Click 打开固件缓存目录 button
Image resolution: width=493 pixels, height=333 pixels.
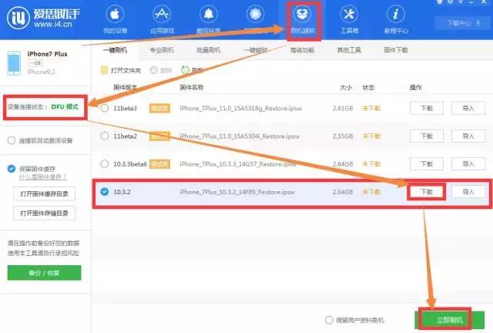point(45,194)
